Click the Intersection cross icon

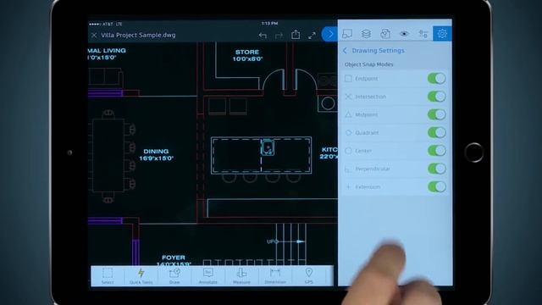348,97
